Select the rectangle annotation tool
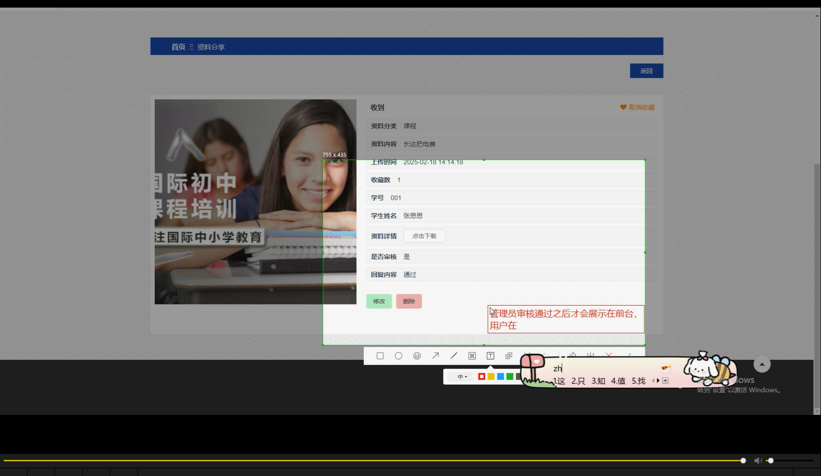The height and width of the screenshot is (476, 821). pyautogui.click(x=380, y=356)
